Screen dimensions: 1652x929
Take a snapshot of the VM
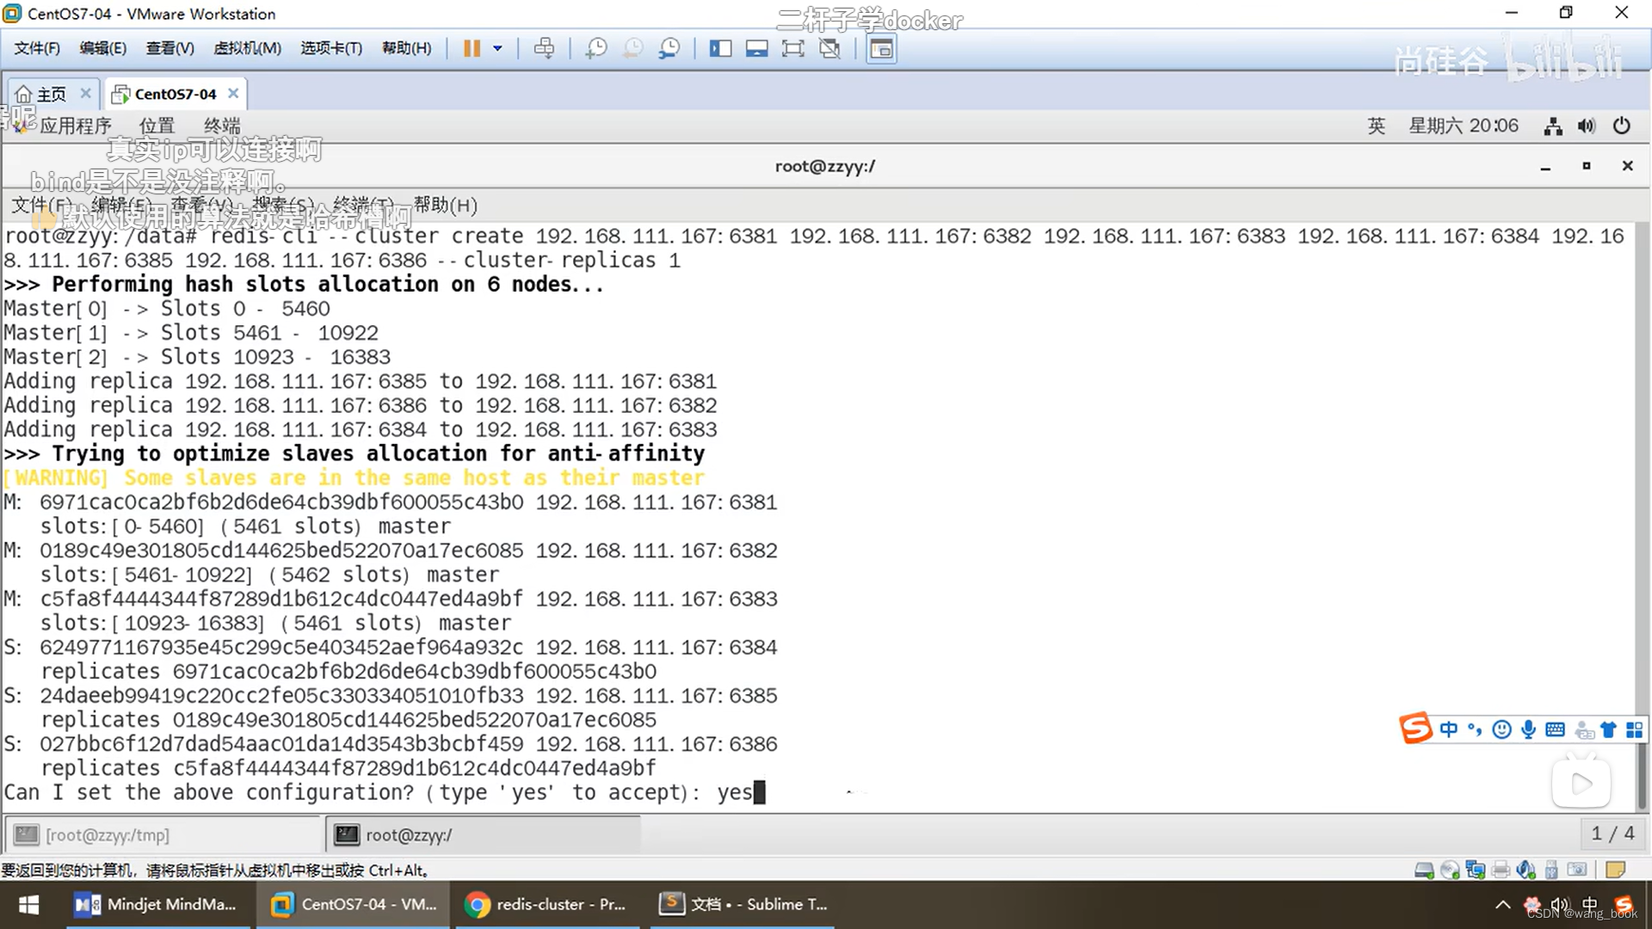point(595,48)
